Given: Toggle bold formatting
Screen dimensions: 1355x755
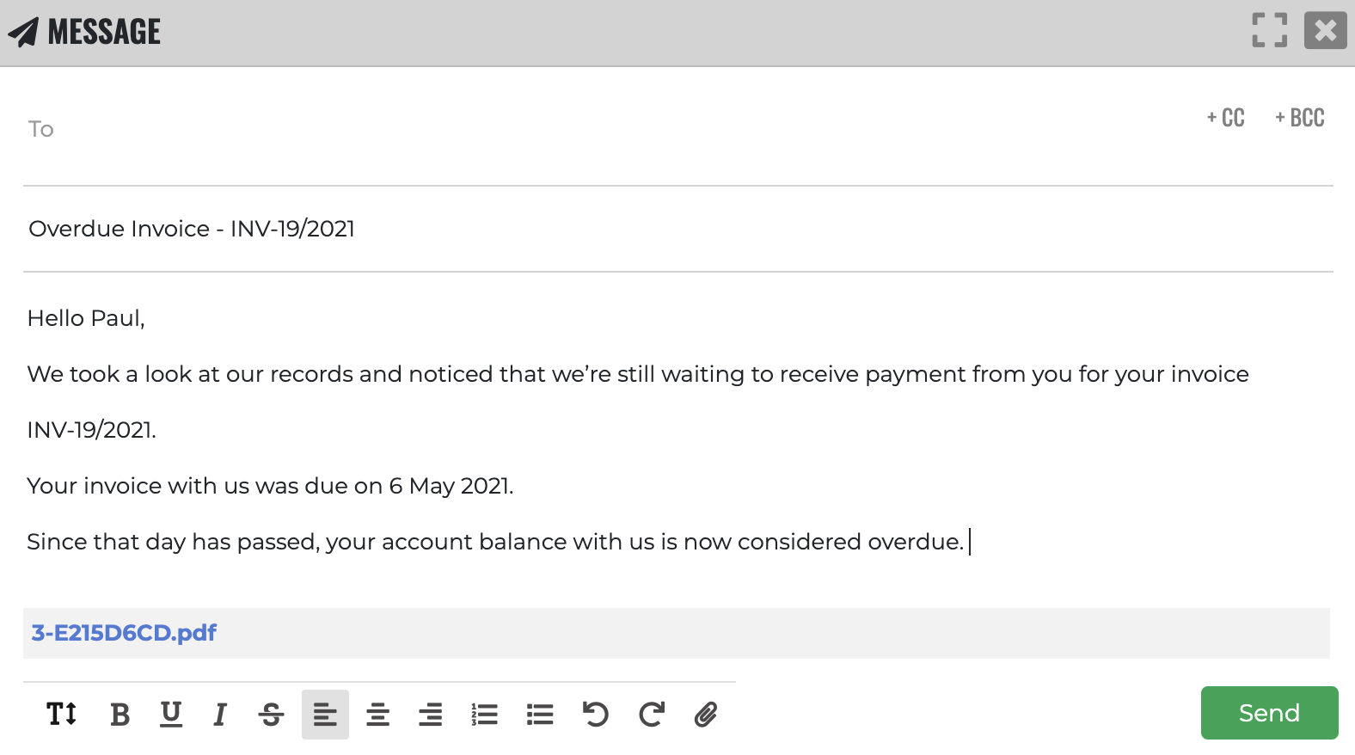Looking at the screenshot, I should [x=120, y=713].
